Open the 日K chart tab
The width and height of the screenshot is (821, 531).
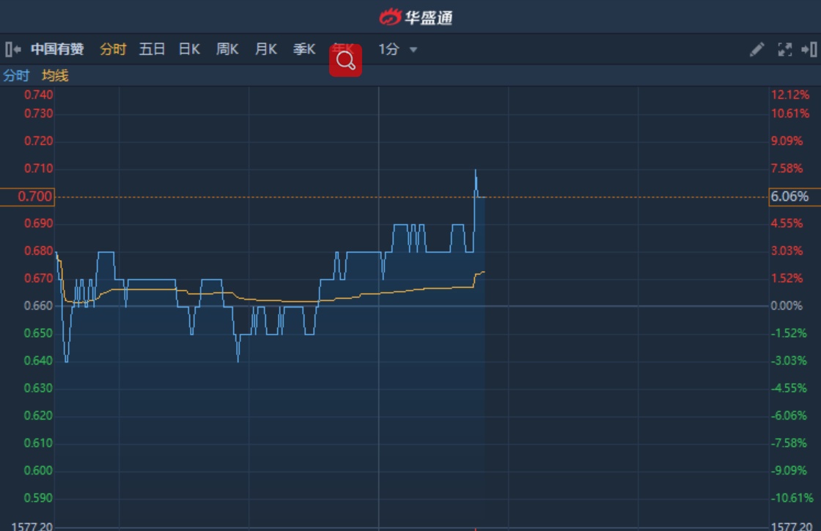coord(189,49)
